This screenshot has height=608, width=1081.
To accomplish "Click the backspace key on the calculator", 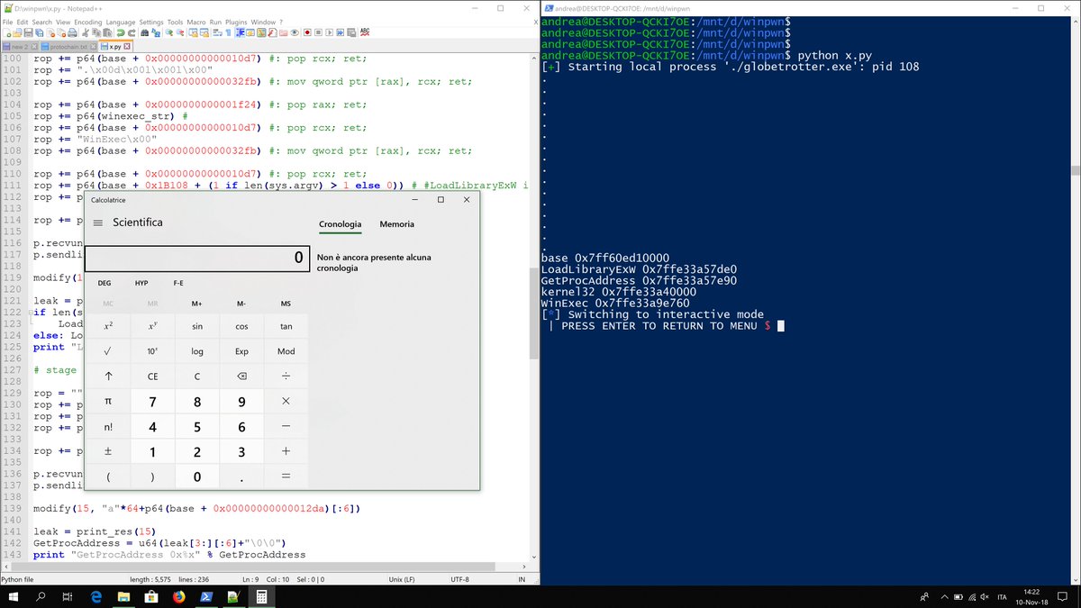I will (x=241, y=377).
